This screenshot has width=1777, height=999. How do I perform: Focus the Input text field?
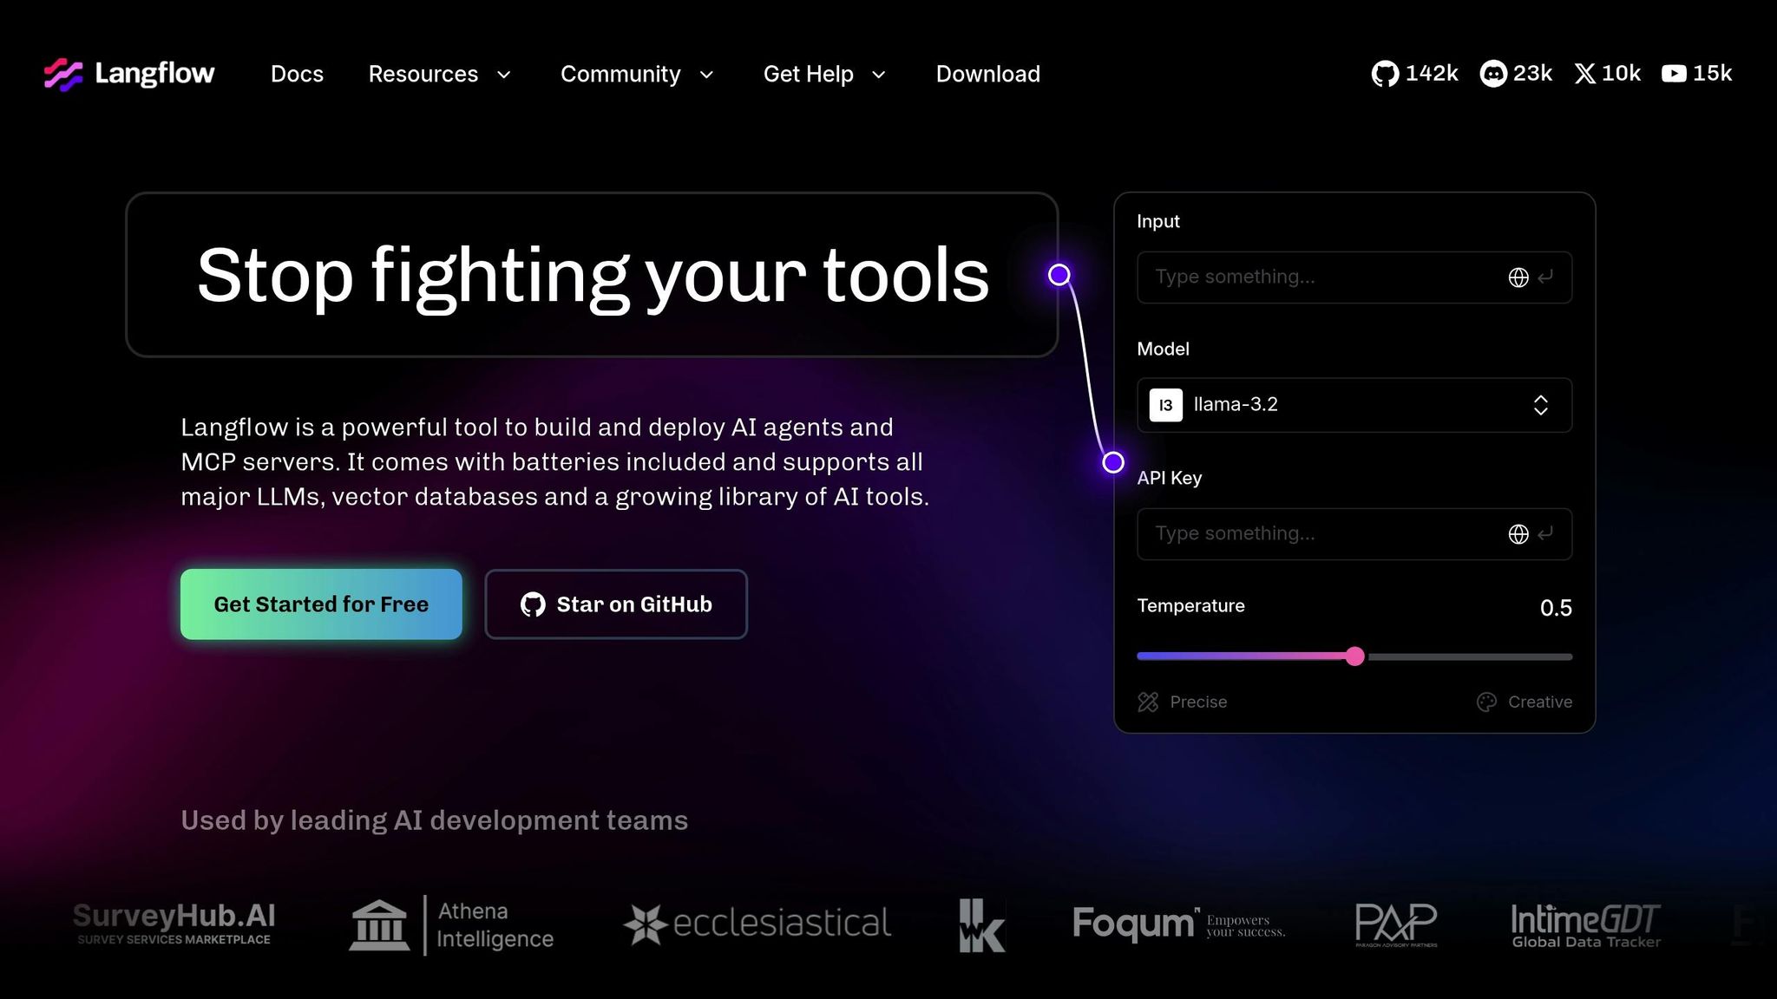point(1319,277)
